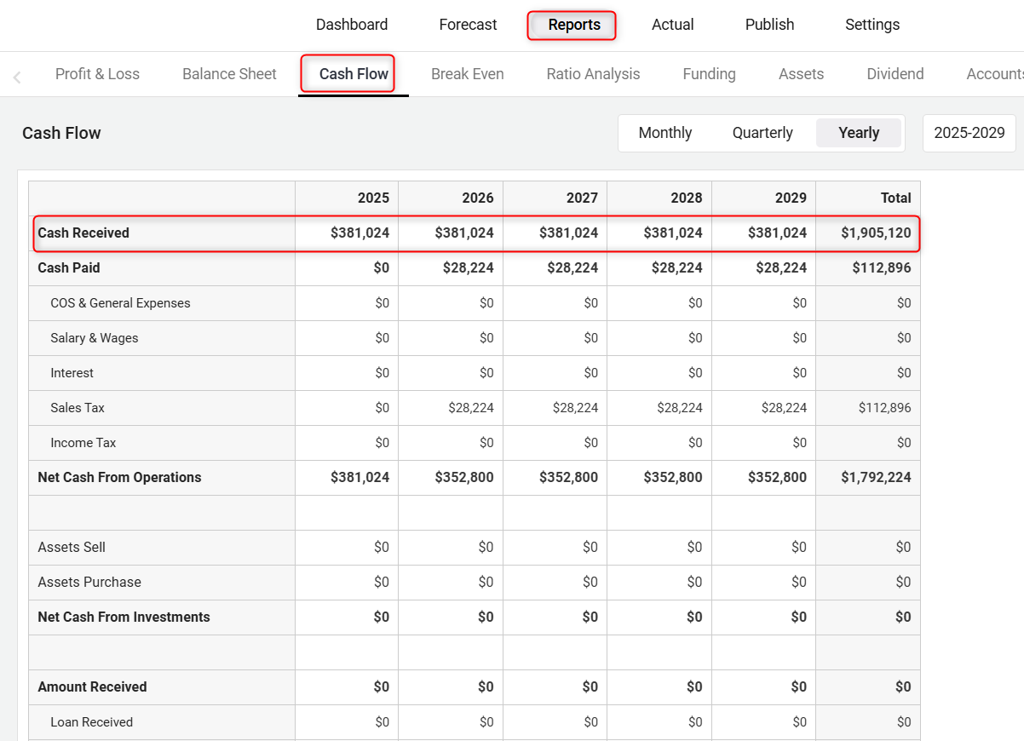
Task: Open the Funding report tab
Action: coord(709,74)
